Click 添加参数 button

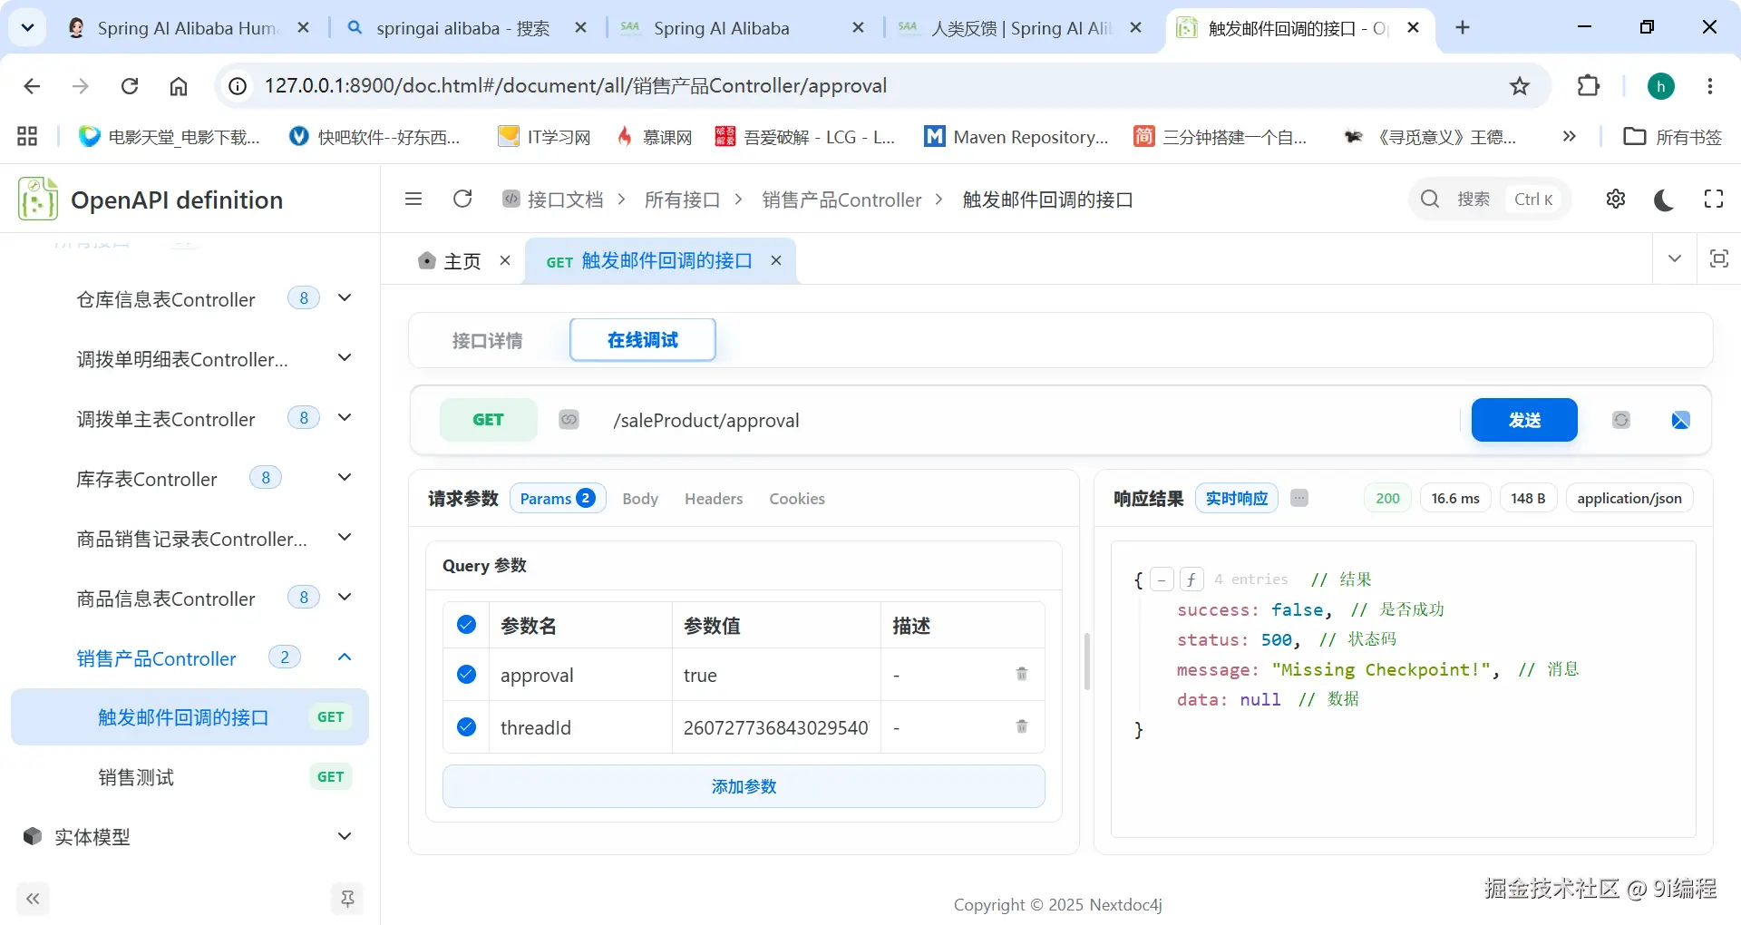744,786
